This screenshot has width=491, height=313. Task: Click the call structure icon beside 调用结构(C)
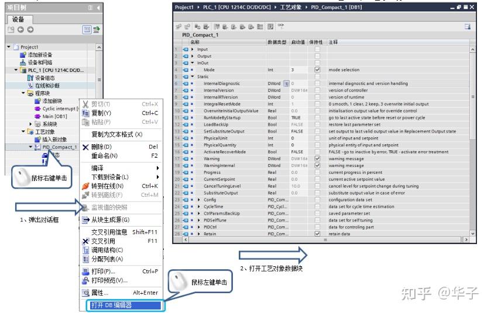[x=85, y=250]
